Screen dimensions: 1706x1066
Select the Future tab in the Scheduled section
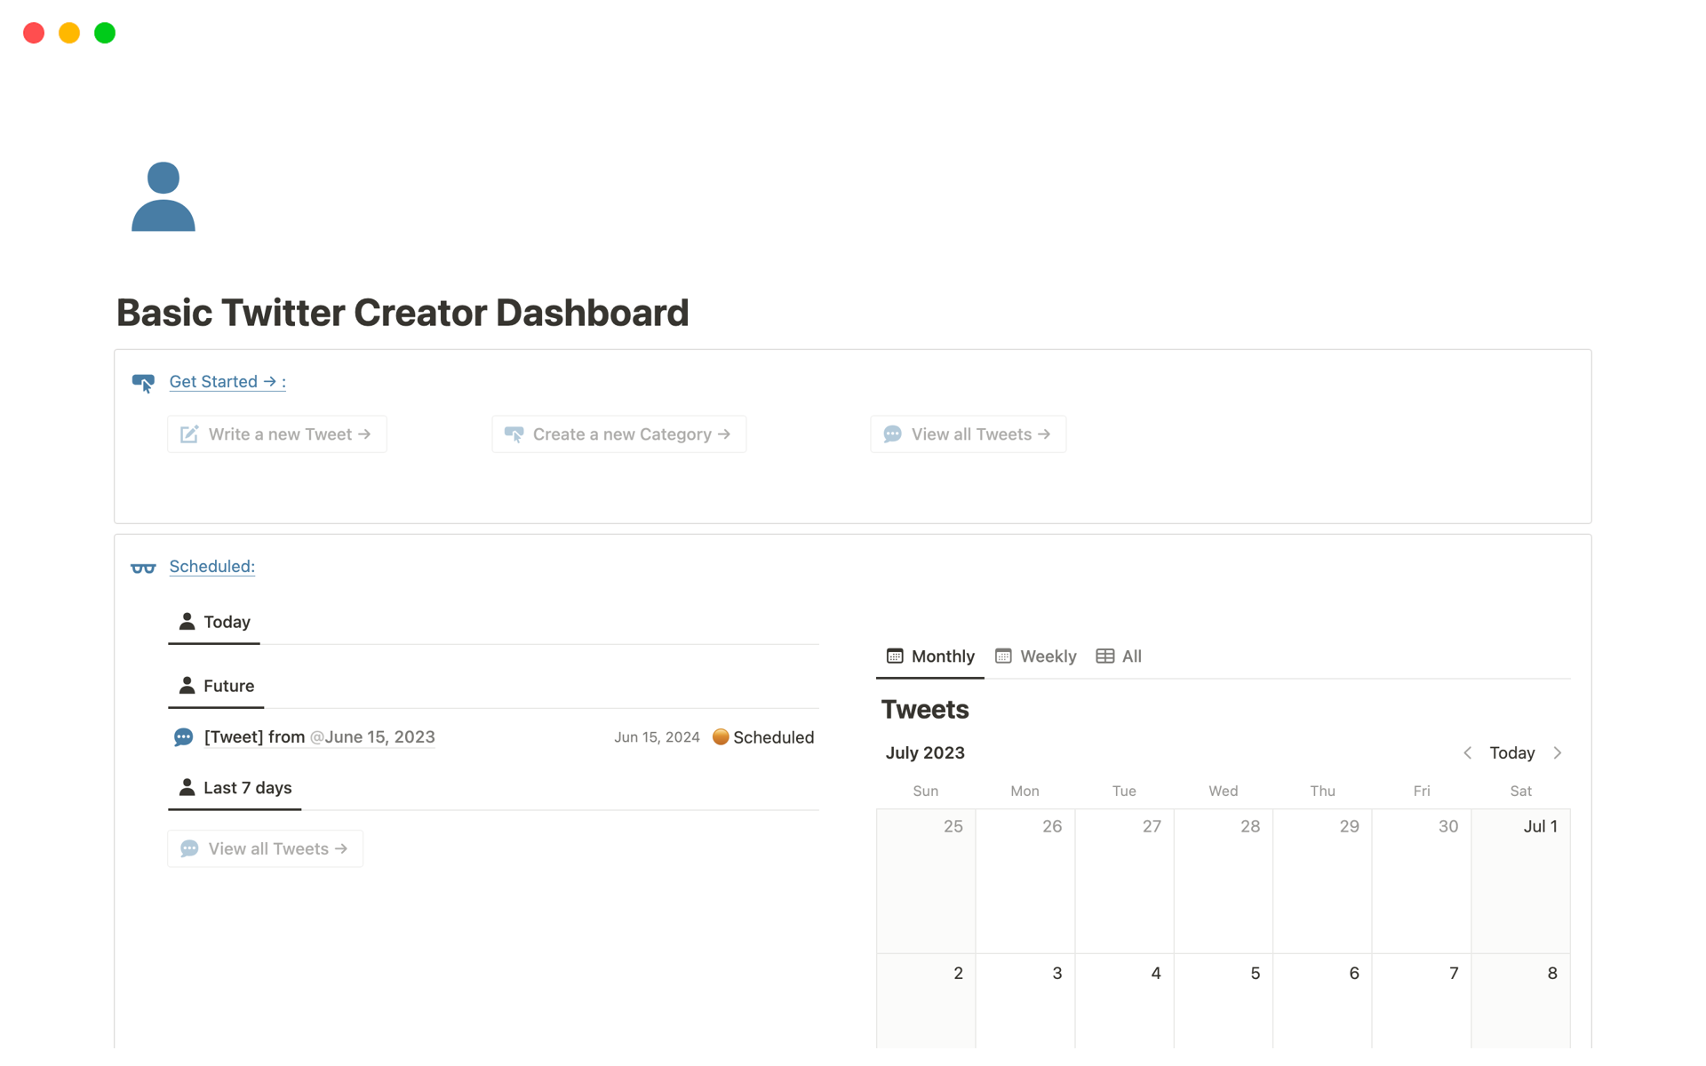(x=217, y=686)
